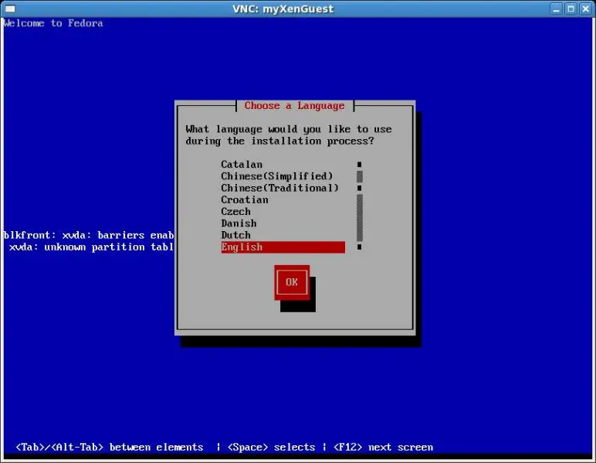Click the top marker of the list scrollbar
Viewport: 596px width, 463px height.
[360, 165]
